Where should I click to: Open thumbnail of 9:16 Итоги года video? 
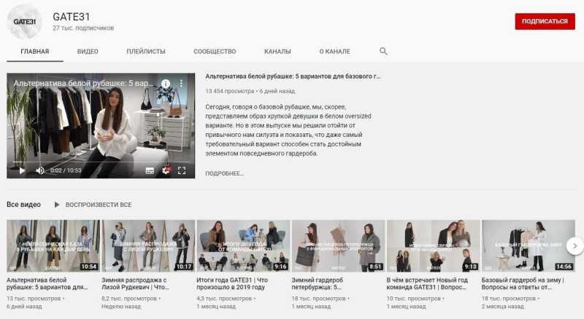click(243, 245)
